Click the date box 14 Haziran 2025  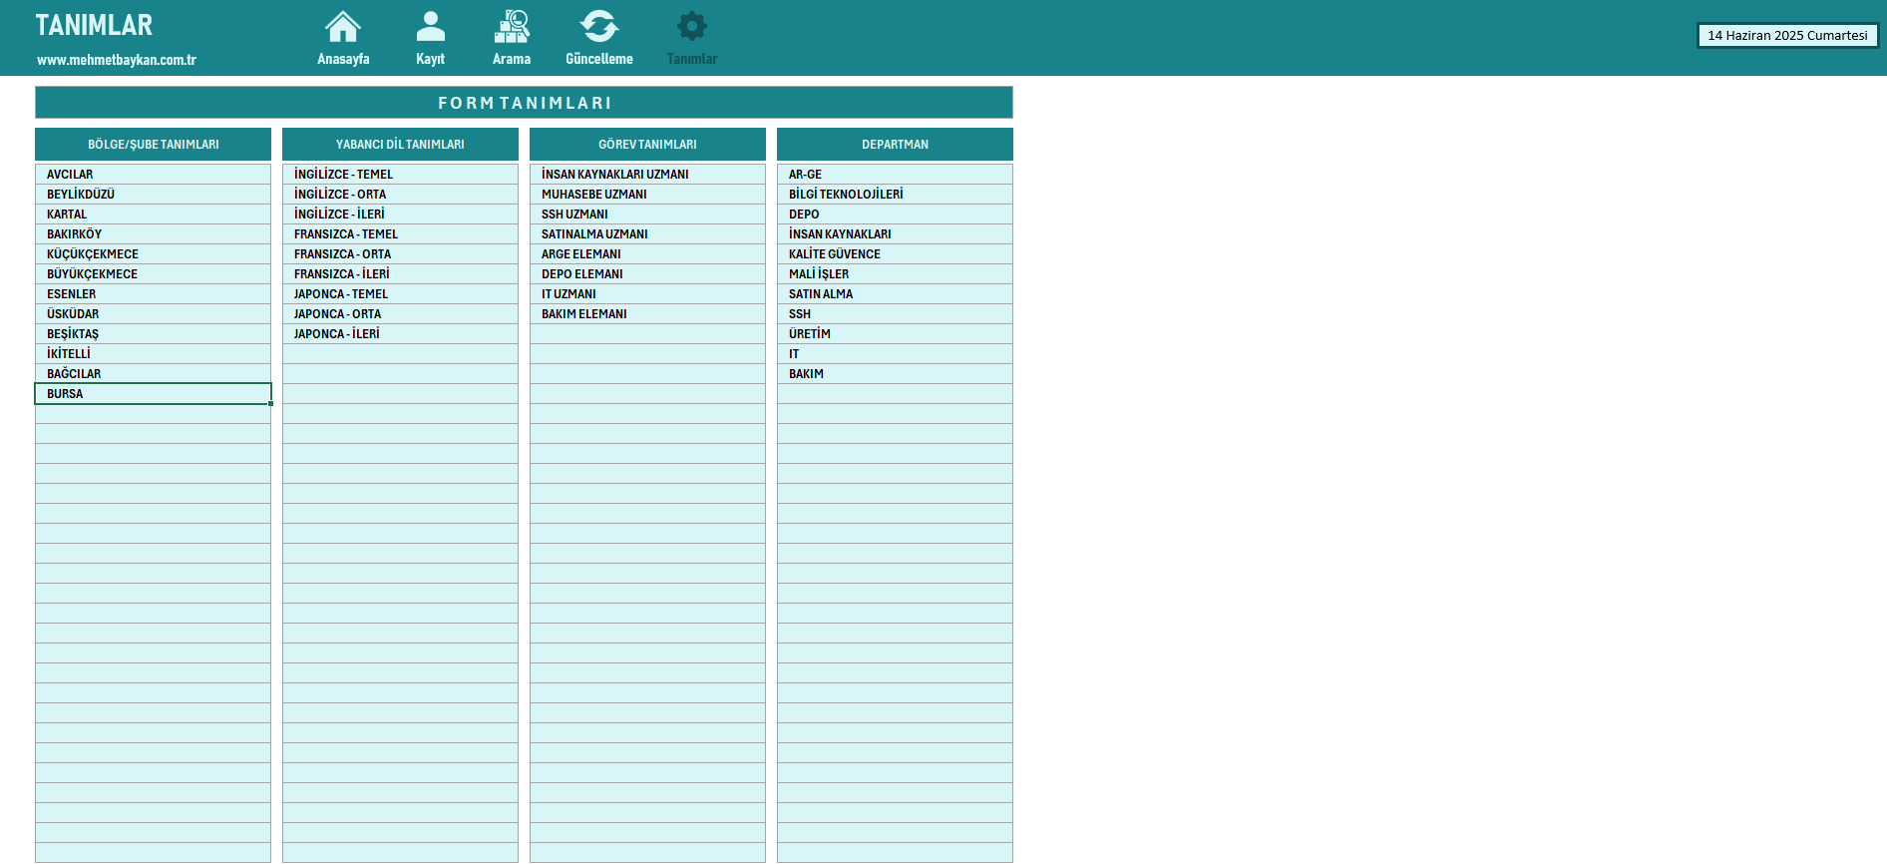1787,36
